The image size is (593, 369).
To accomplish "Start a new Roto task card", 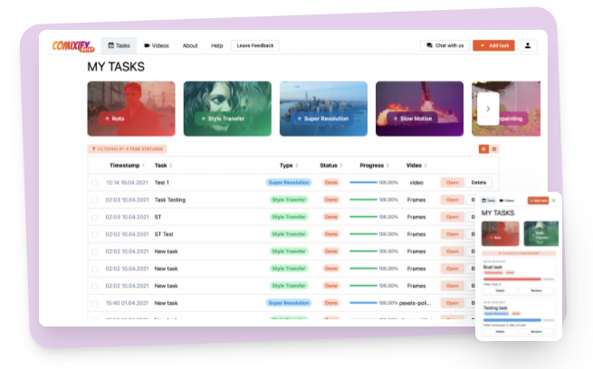I will [131, 109].
